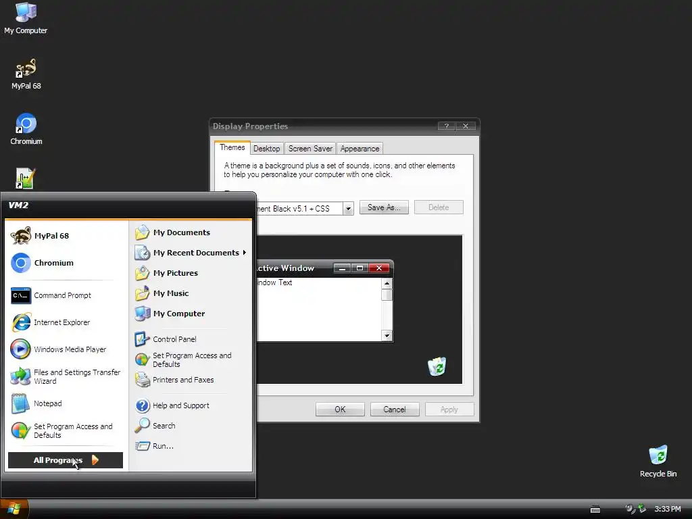Open My Music folder in Start menu
Image resolution: width=692 pixels, height=519 pixels.
pyautogui.click(x=191, y=293)
